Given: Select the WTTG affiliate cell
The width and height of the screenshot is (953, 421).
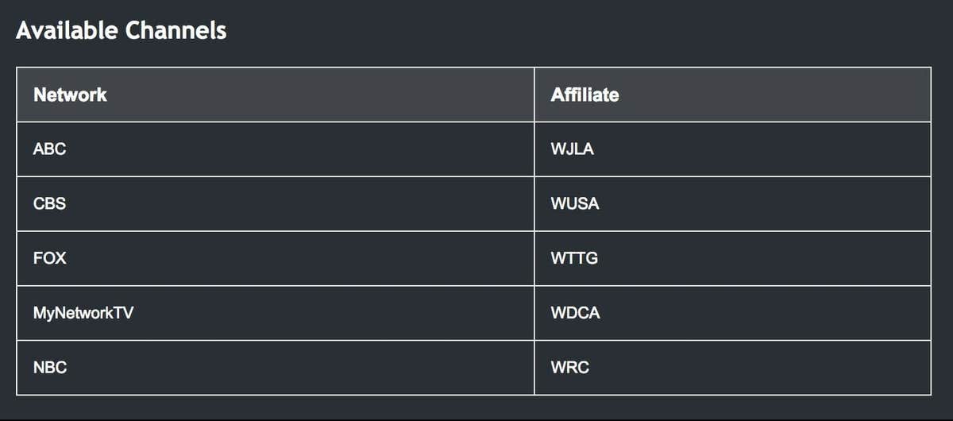Looking at the screenshot, I should tap(573, 258).
